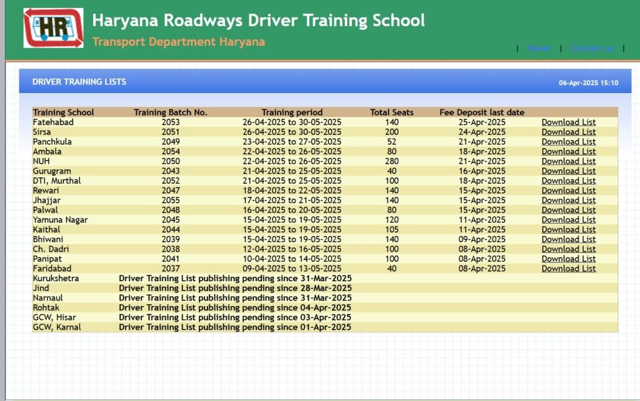This screenshot has height=401, width=640.
Task: Click the Haryana Roadways HR bus logo
Action: (x=54, y=28)
